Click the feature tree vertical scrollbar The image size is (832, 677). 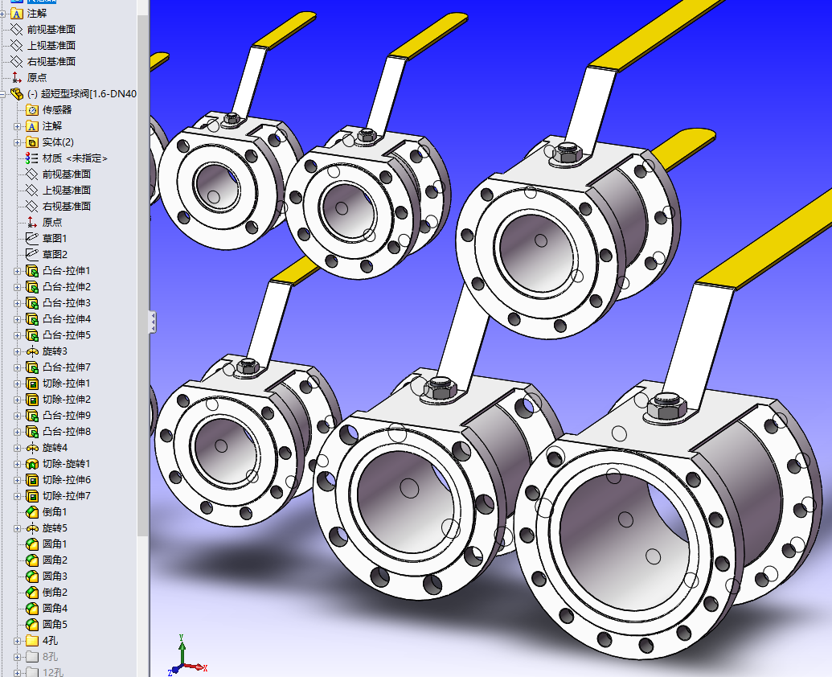pyautogui.click(x=143, y=276)
